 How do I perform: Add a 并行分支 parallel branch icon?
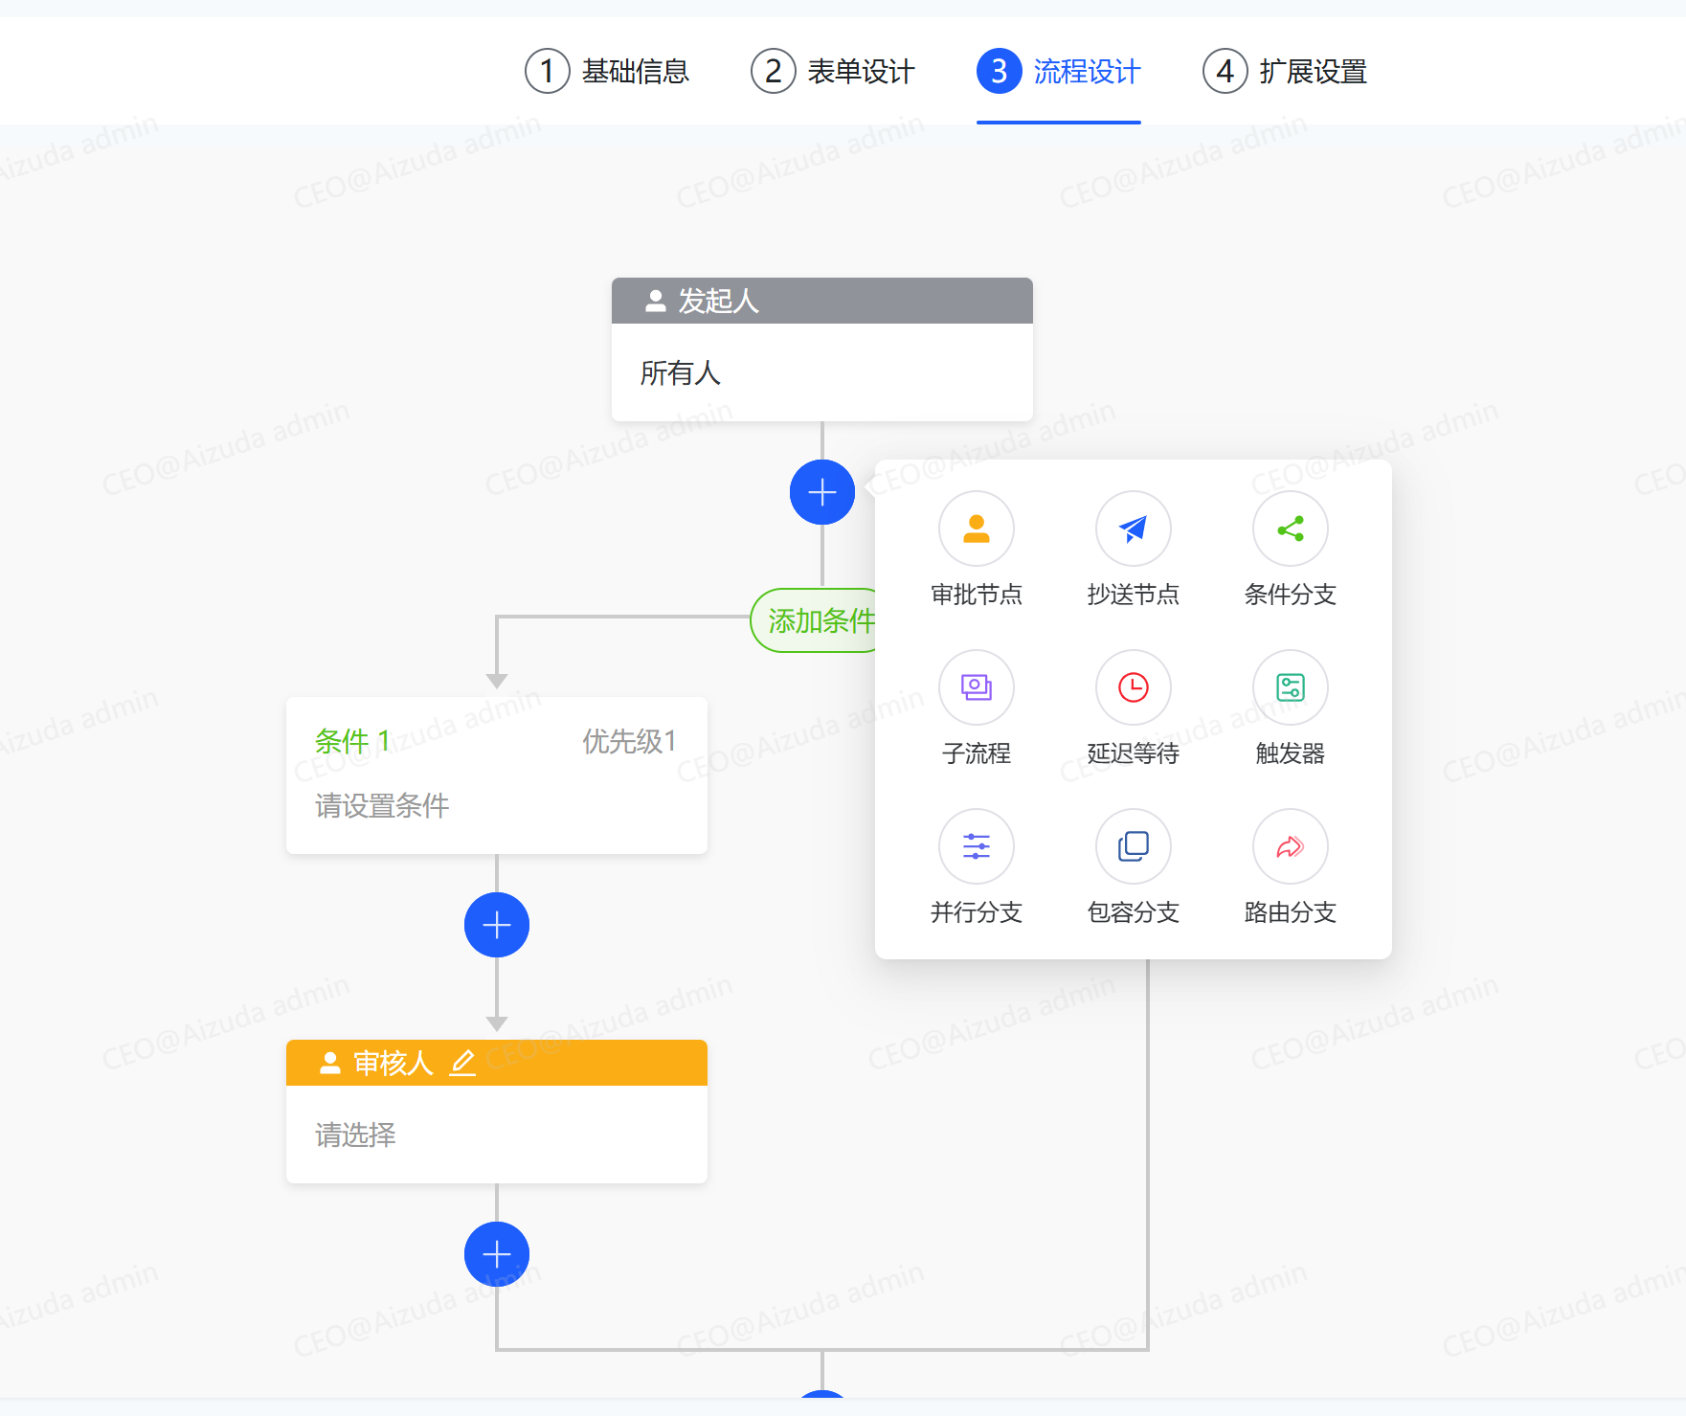(x=976, y=846)
